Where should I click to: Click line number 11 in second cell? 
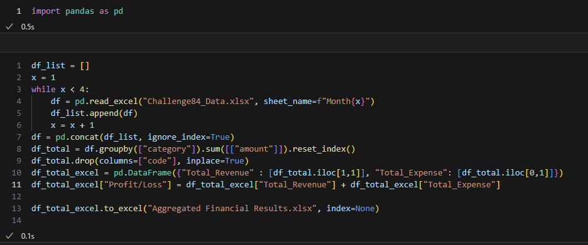16,184
